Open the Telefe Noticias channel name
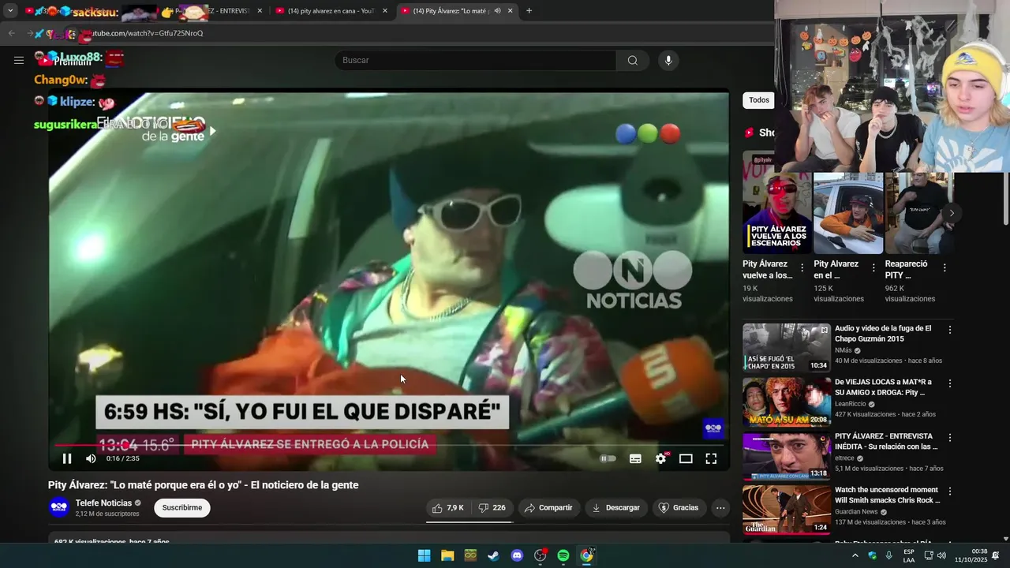1010x568 pixels. click(103, 503)
